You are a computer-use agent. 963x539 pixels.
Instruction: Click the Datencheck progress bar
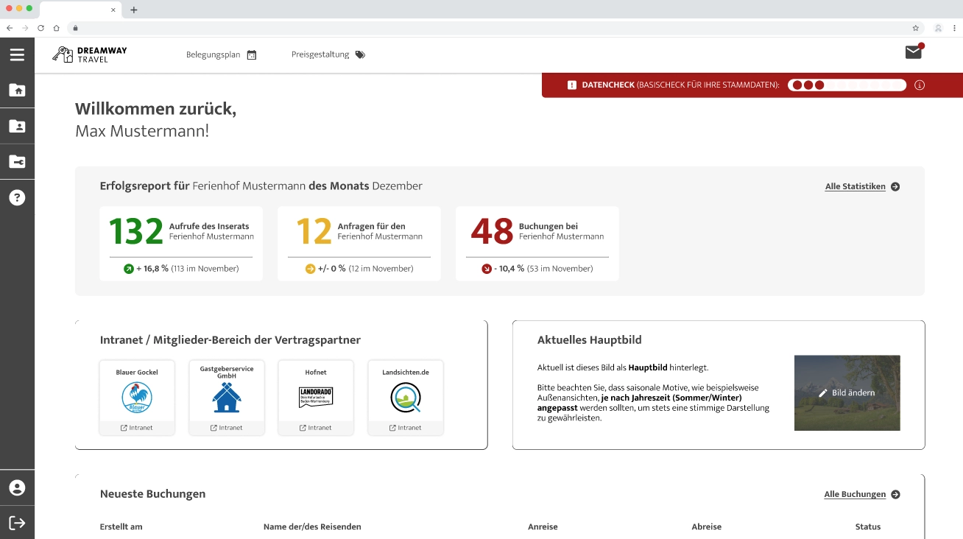pos(847,85)
